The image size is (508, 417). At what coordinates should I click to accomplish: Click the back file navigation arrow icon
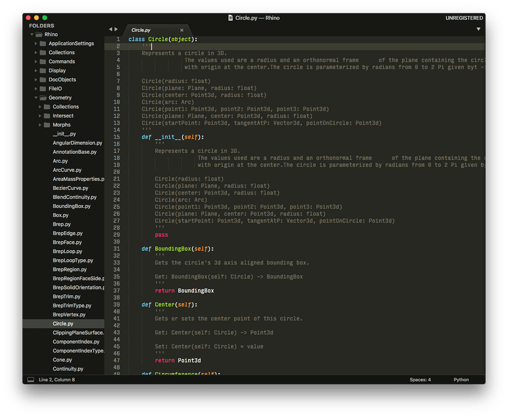[110, 29]
